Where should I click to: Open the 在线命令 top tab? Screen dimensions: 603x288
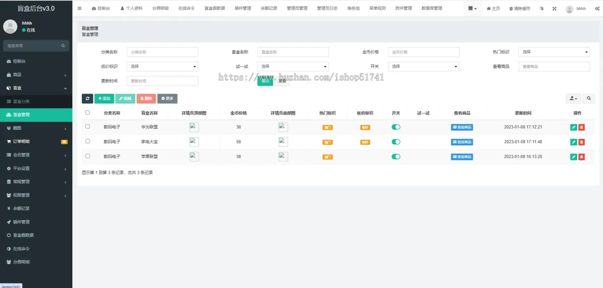coord(186,9)
